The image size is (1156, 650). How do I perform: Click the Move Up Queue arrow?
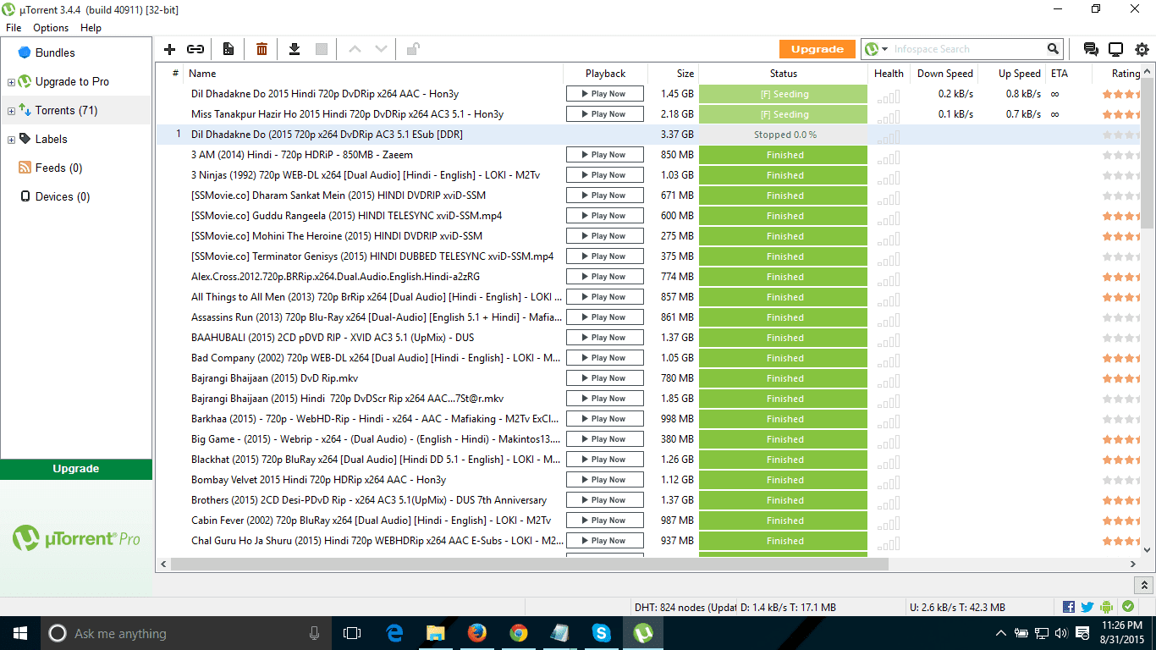[x=355, y=49]
